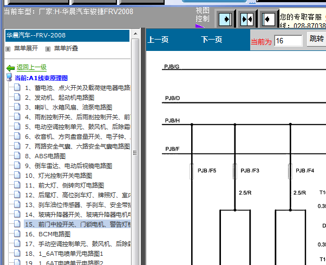Open 8、ABS电路图
Screen dimensions: 326x265
click(45, 156)
